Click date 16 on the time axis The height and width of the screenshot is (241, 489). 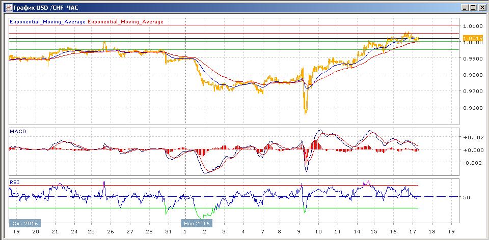[393, 232]
